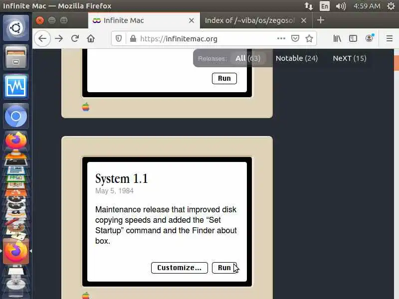399x299 pixels.
Task: View site security lock information
Action: 133,39
